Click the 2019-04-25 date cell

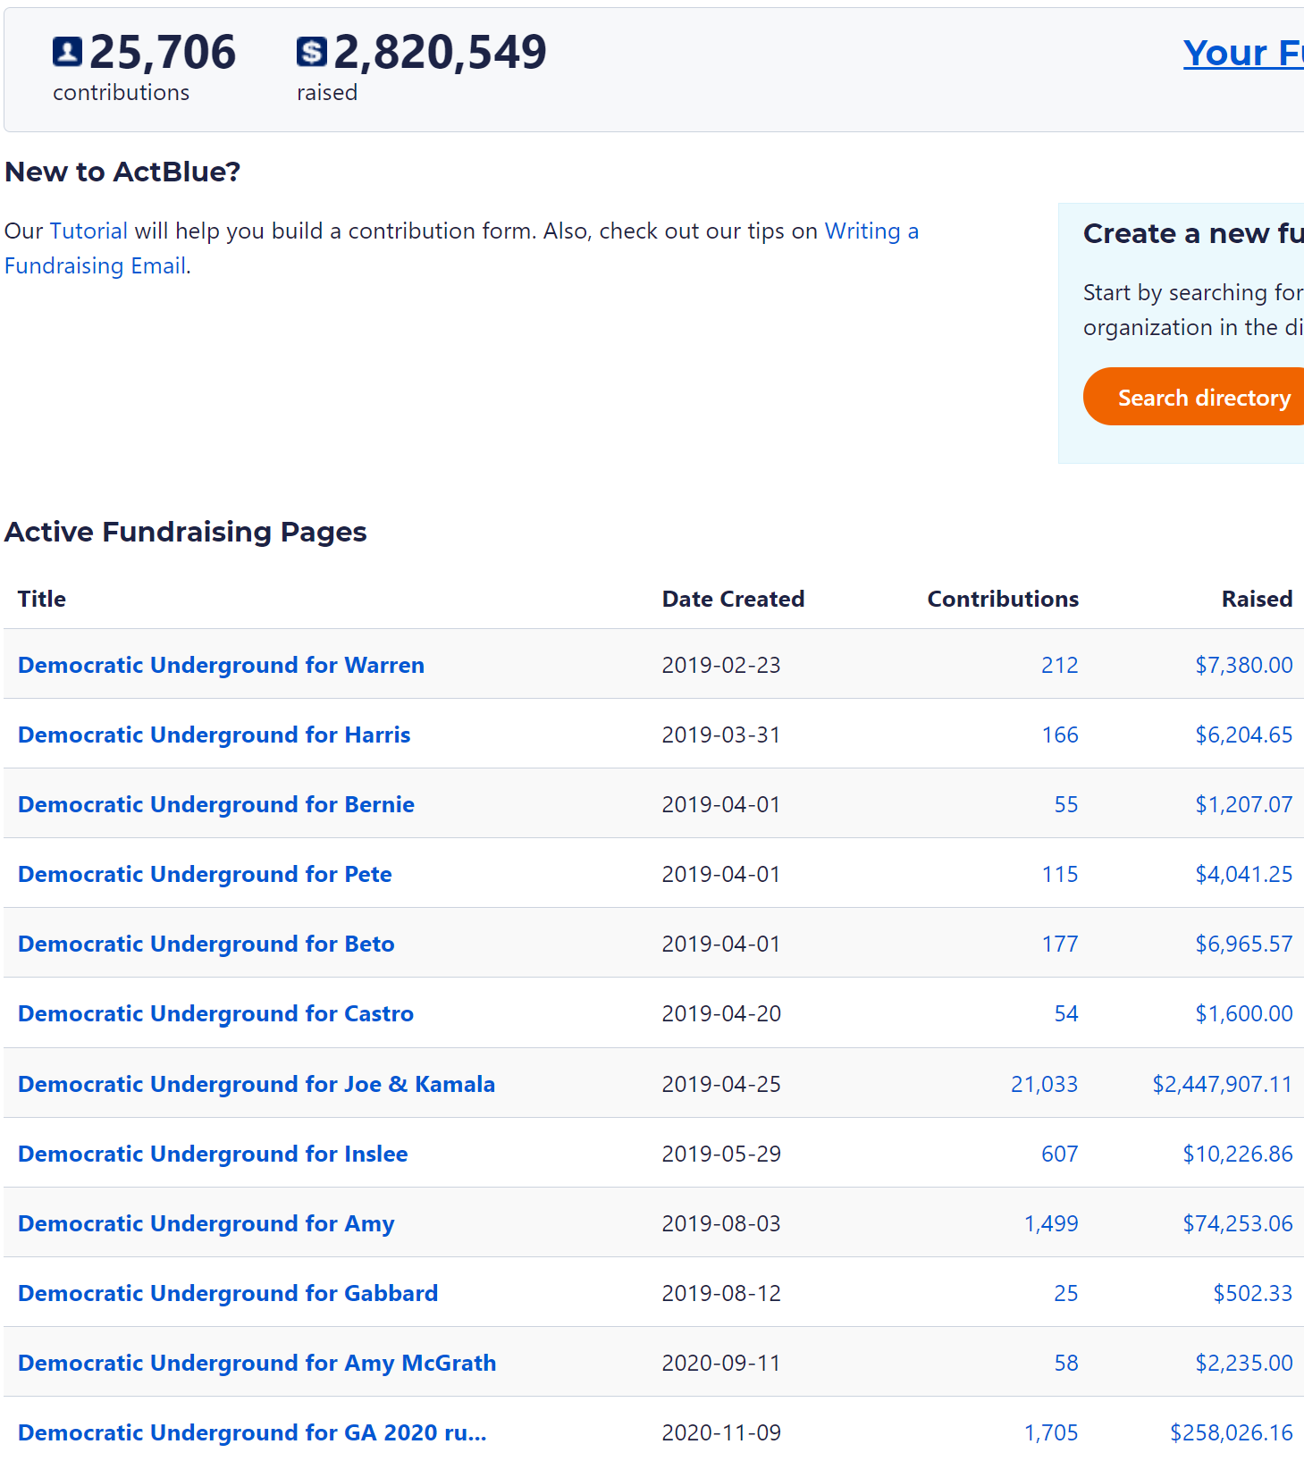pyautogui.click(x=721, y=1084)
